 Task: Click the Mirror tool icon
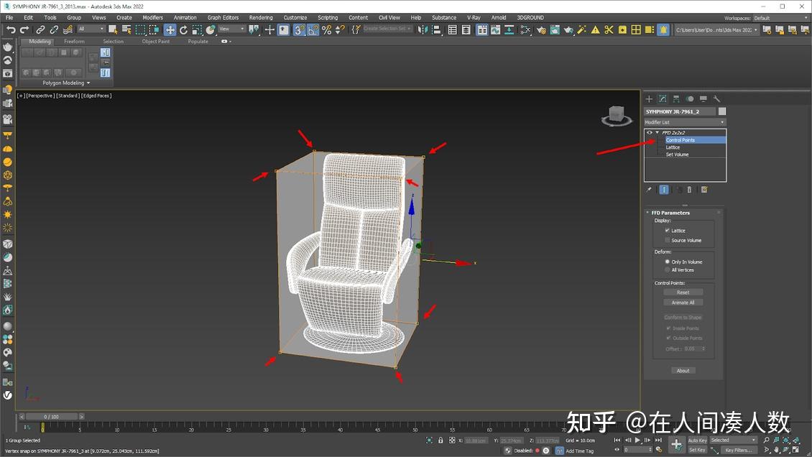[x=423, y=29]
